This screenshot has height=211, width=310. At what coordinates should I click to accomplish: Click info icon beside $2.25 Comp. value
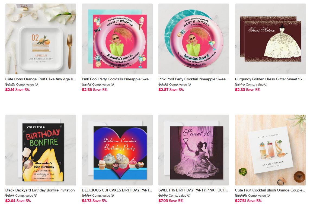36,84
